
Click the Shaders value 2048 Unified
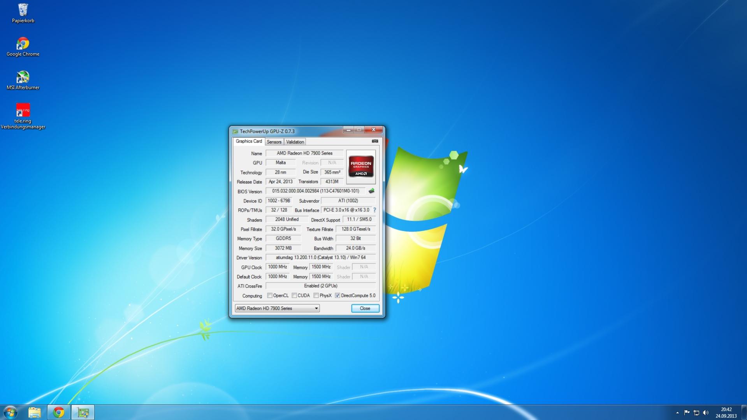(287, 220)
